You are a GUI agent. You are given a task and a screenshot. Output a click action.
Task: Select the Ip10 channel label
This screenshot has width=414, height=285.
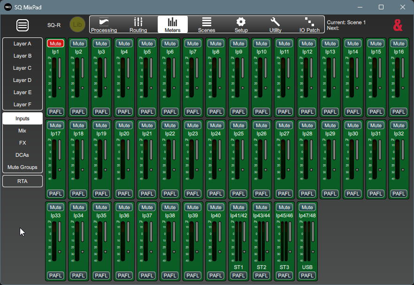coord(261,52)
